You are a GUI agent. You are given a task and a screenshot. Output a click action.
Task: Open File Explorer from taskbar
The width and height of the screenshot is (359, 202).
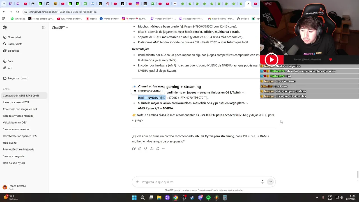[159, 198]
